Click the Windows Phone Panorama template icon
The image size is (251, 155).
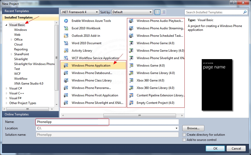click(66, 88)
